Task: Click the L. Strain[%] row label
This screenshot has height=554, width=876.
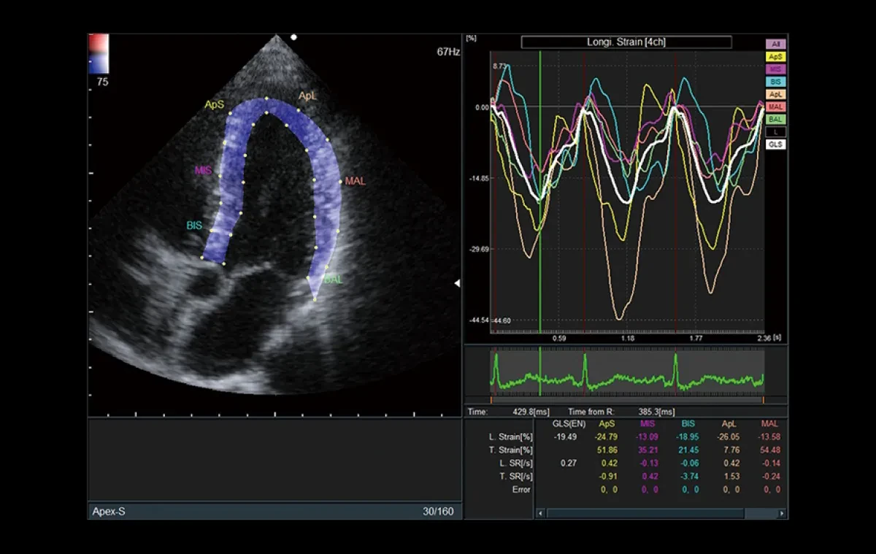Action: click(510, 436)
